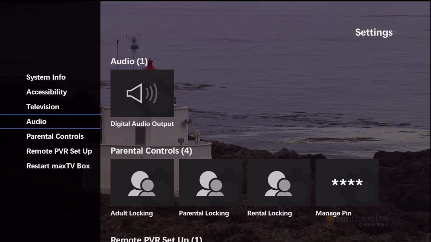This screenshot has height=242, width=431.
Task: Open Parental Controls from the sidebar
Action: click(x=55, y=136)
